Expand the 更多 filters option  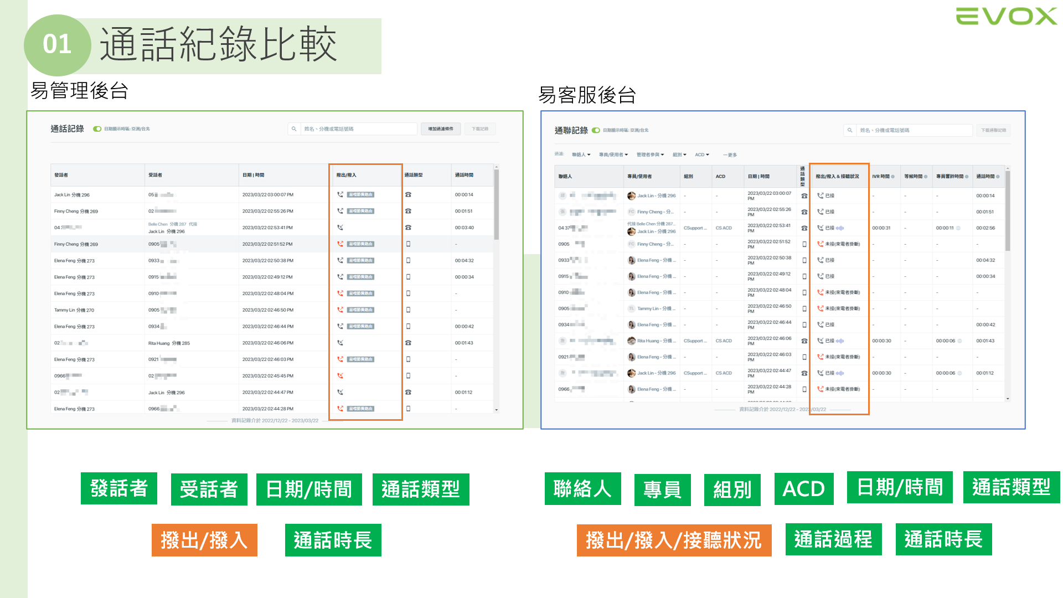(730, 155)
